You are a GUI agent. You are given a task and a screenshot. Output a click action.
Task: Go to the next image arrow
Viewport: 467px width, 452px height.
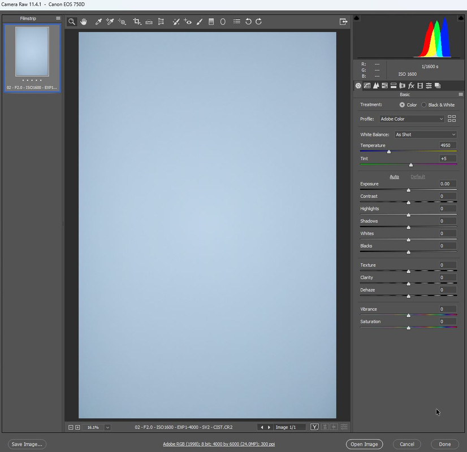[269, 427]
